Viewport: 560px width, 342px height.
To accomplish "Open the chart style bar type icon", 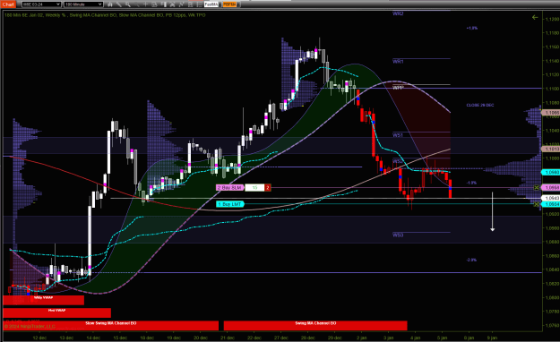I will (110, 4).
